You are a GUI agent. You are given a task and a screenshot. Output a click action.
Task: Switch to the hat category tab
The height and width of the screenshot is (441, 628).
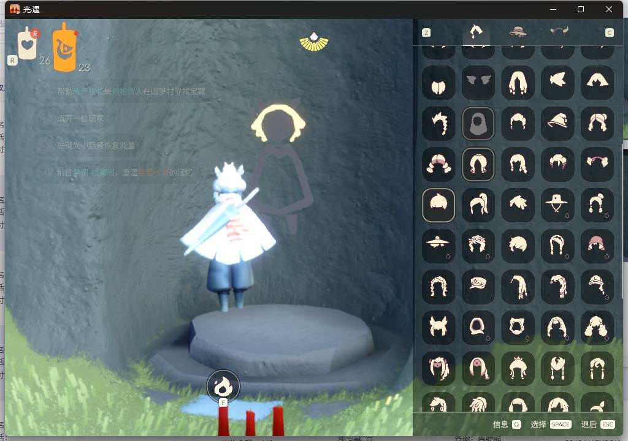(518, 32)
